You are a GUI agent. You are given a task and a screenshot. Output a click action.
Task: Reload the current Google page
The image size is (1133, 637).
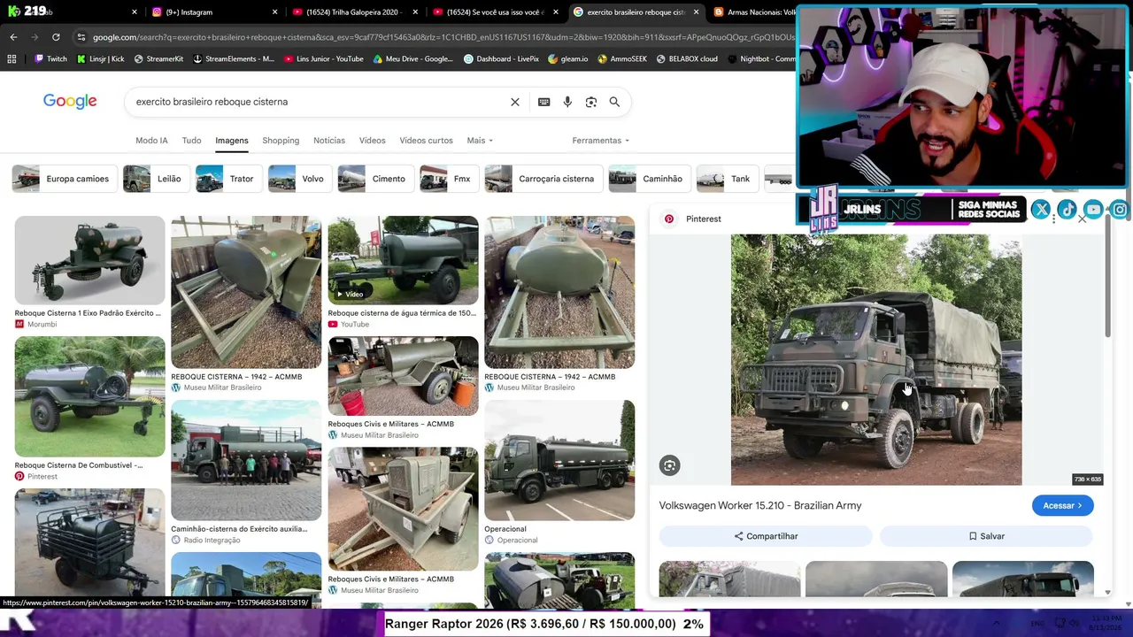(x=56, y=37)
